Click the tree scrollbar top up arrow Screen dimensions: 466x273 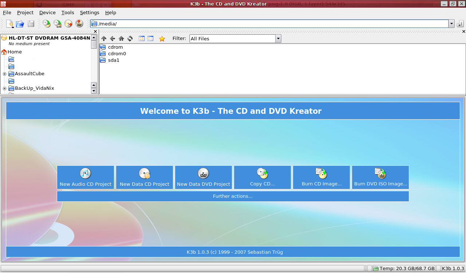[94, 38]
